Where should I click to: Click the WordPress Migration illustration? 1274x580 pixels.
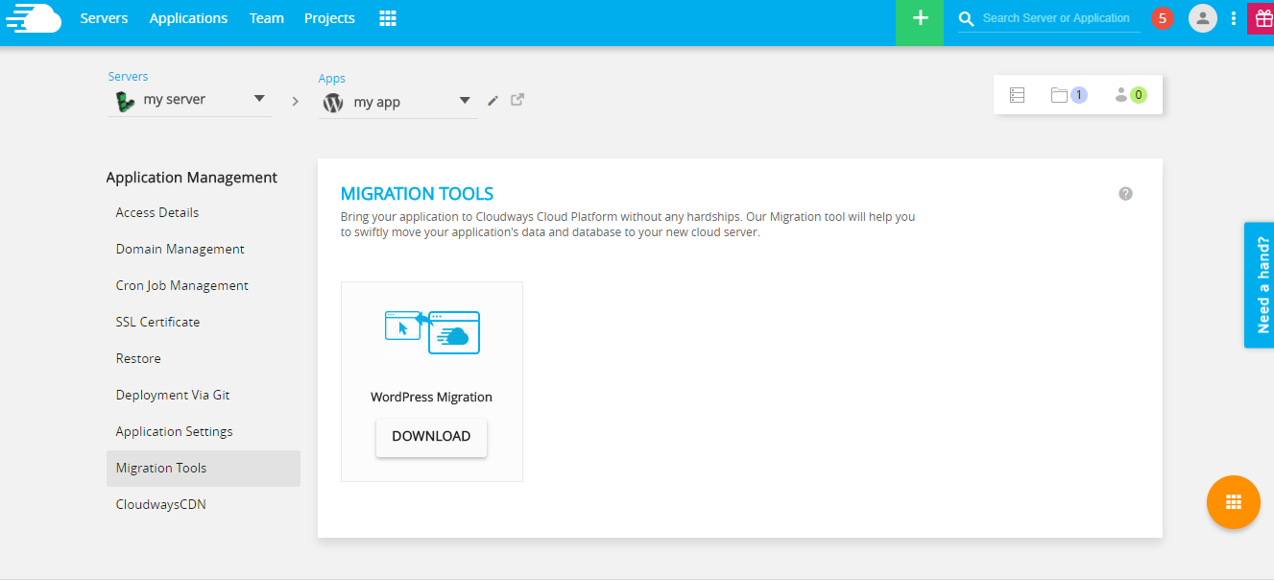pos(432,332)
